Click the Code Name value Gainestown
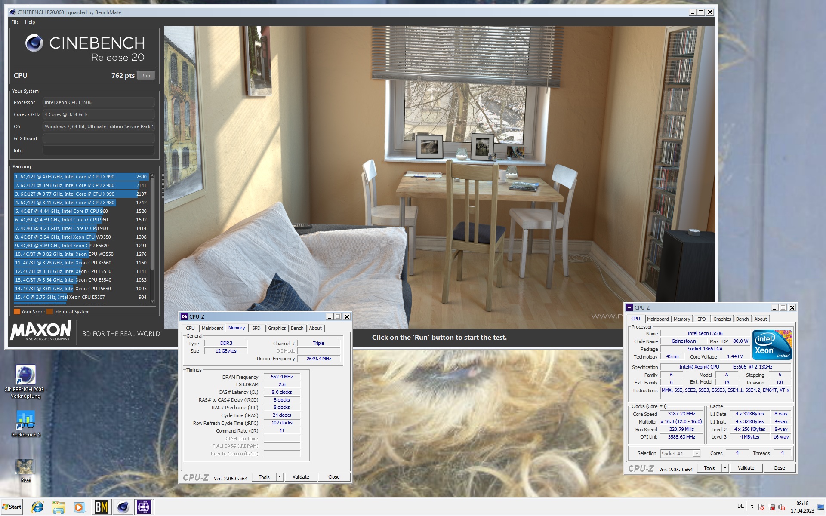This screenshot has height=516, width=826. point(684,341)
